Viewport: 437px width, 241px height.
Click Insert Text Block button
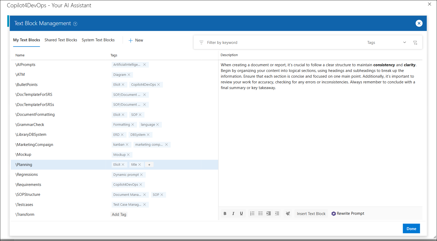[311, 213]
